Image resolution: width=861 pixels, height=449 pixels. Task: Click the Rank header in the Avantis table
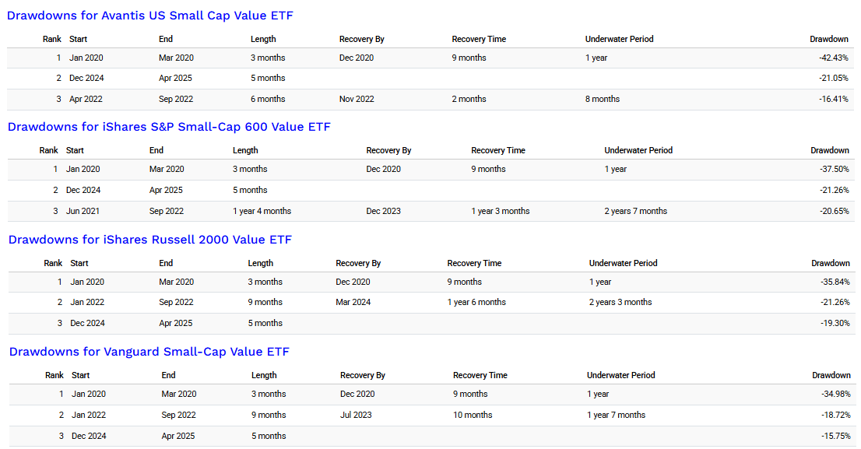pos(51,39)
